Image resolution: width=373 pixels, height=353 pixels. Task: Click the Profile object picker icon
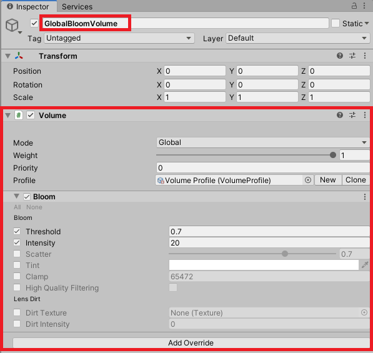tap(308, 180)
